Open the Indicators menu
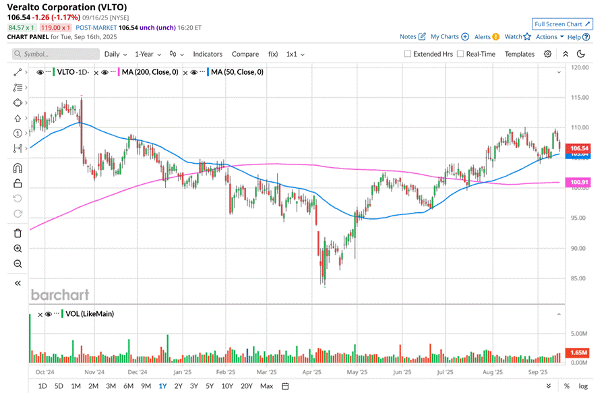 point(208,55)
